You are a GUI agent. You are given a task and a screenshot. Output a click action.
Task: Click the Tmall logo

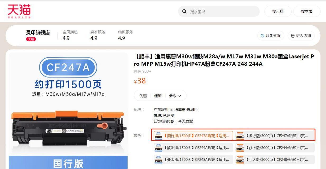(19, 11)
